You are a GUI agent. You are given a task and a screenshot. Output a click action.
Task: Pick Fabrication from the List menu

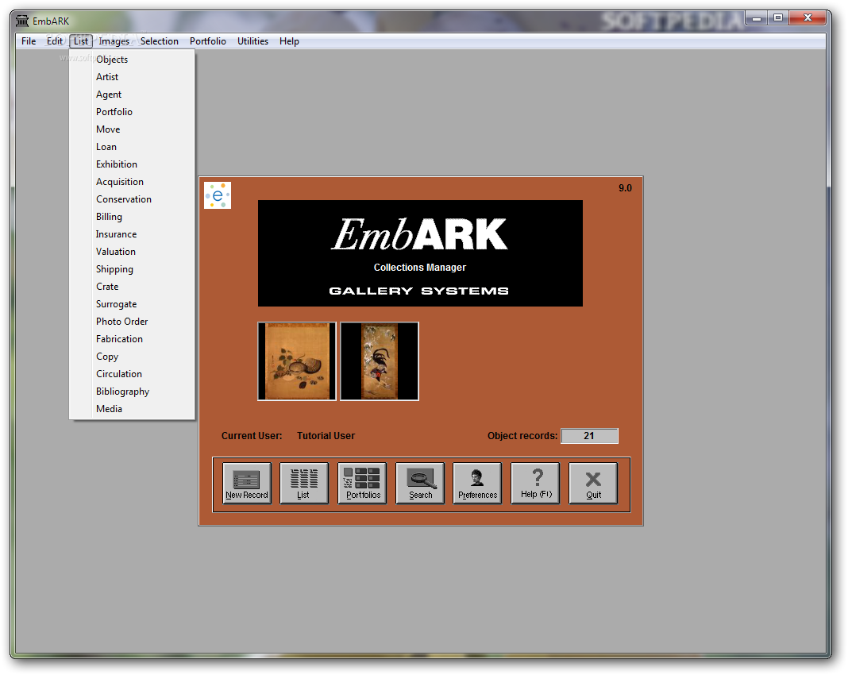pyautogui.click(x=132, y=339)
